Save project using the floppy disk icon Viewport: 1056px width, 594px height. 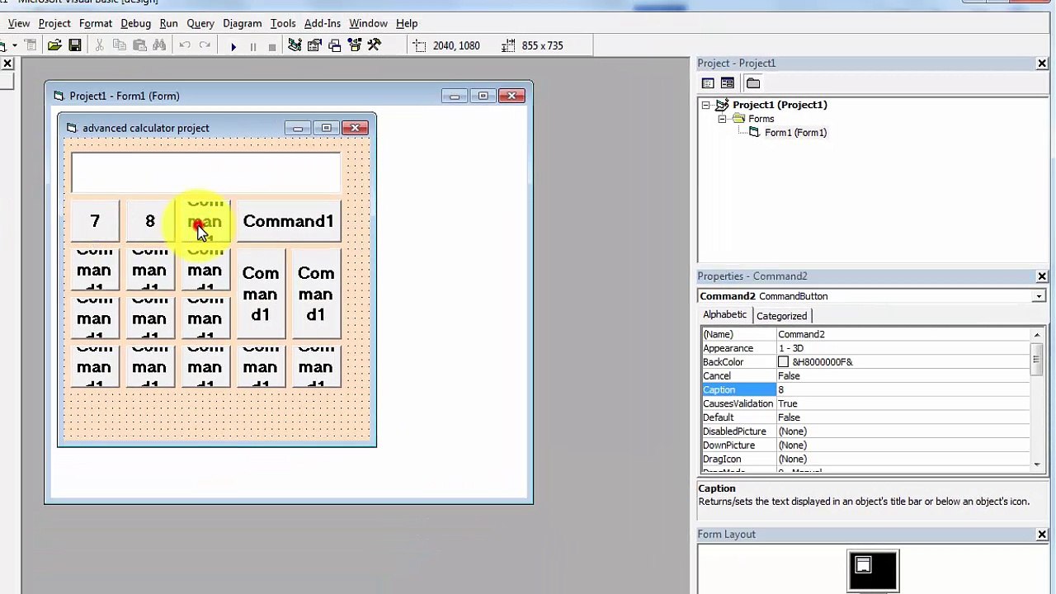pos(74,45)
